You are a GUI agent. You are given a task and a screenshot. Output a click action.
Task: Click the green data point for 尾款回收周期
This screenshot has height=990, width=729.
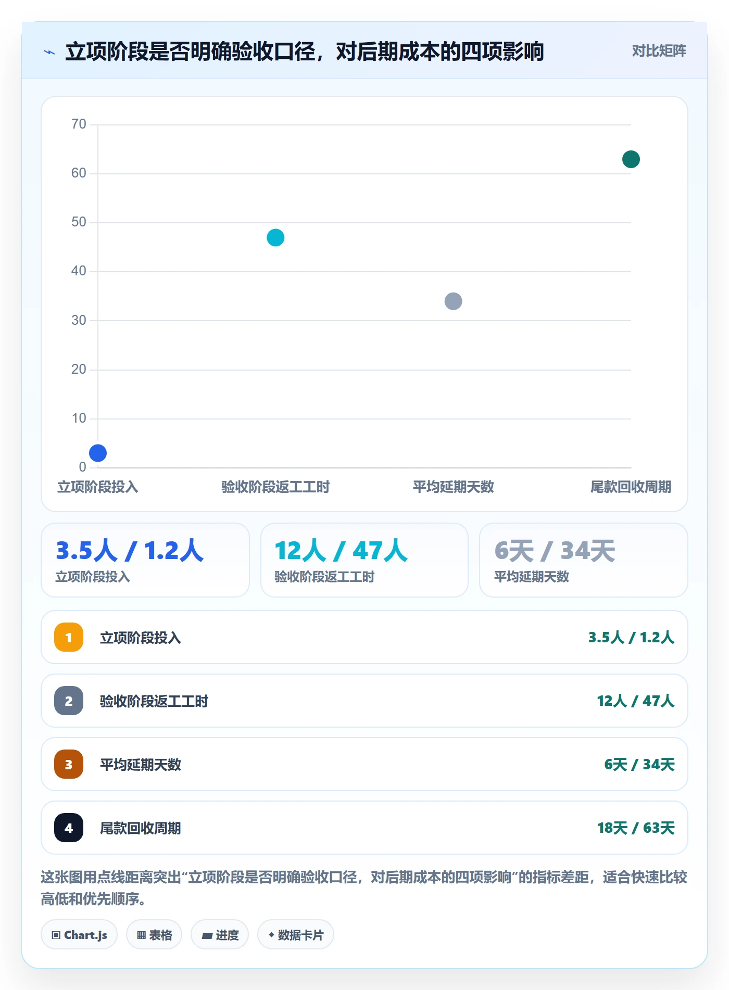pyautogui.click(x=631, y=159)
